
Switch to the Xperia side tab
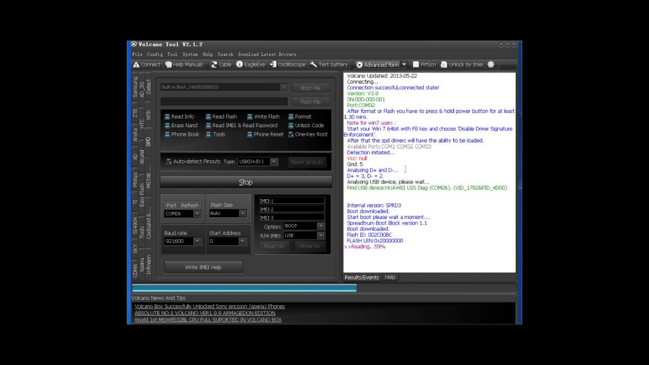pos(142,266)
